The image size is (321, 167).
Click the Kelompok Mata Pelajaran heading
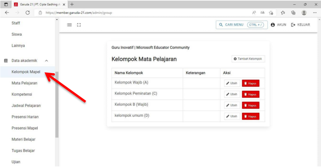(144, 59)
